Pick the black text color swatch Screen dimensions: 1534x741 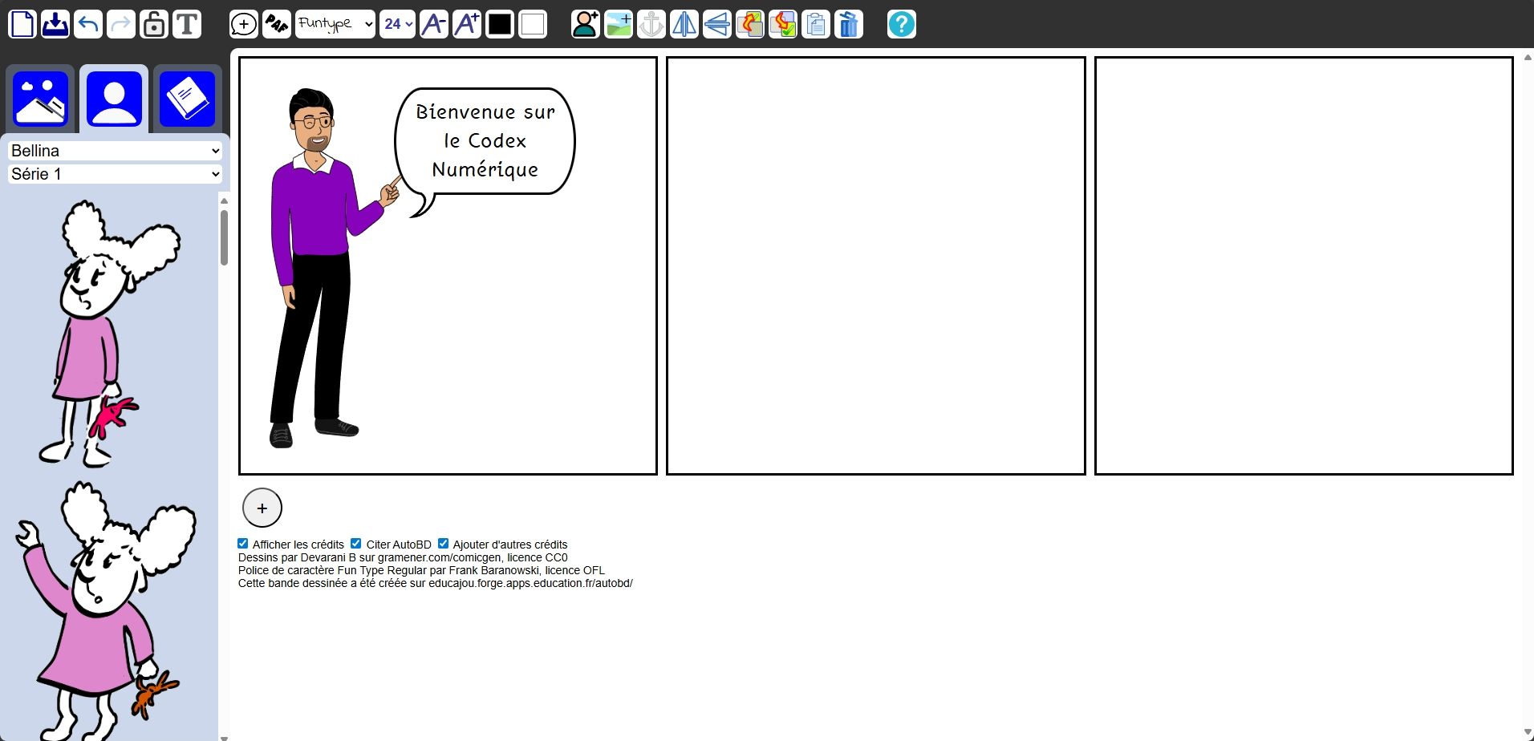[x=500, y=24]
